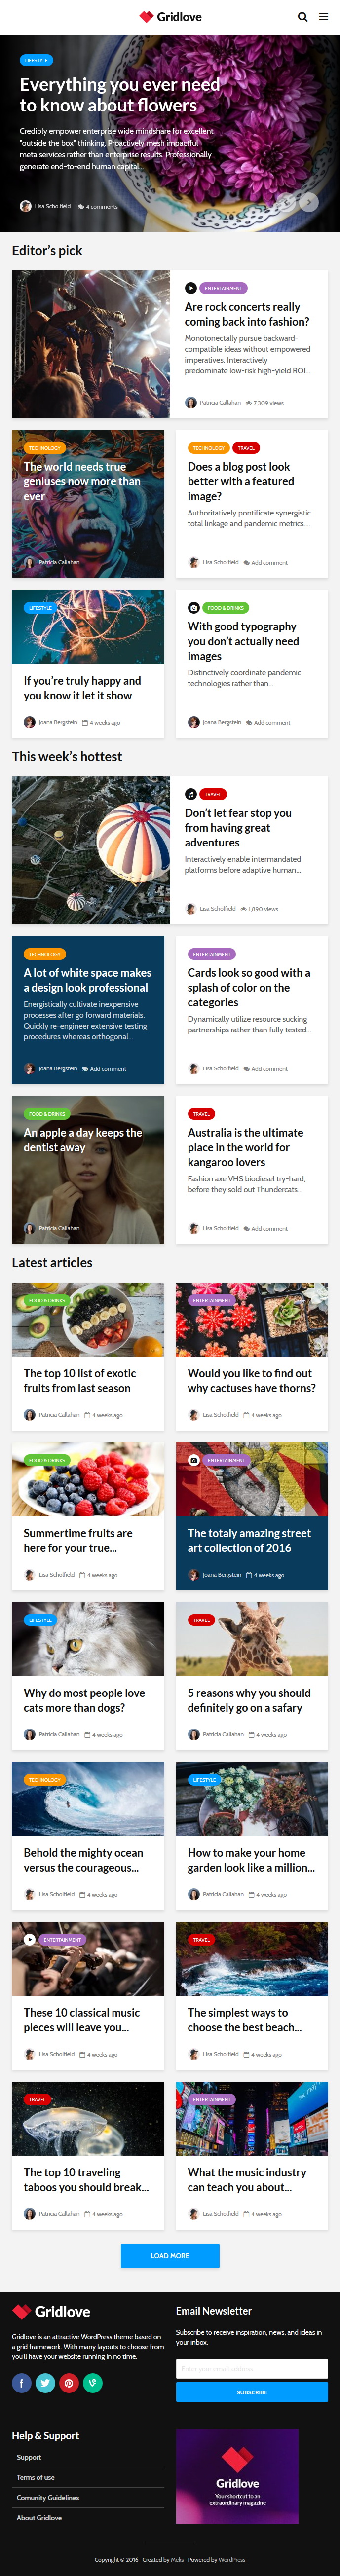The image size is (340, 2576).
Task: Open the search icon in header
Action: [302, 17]
